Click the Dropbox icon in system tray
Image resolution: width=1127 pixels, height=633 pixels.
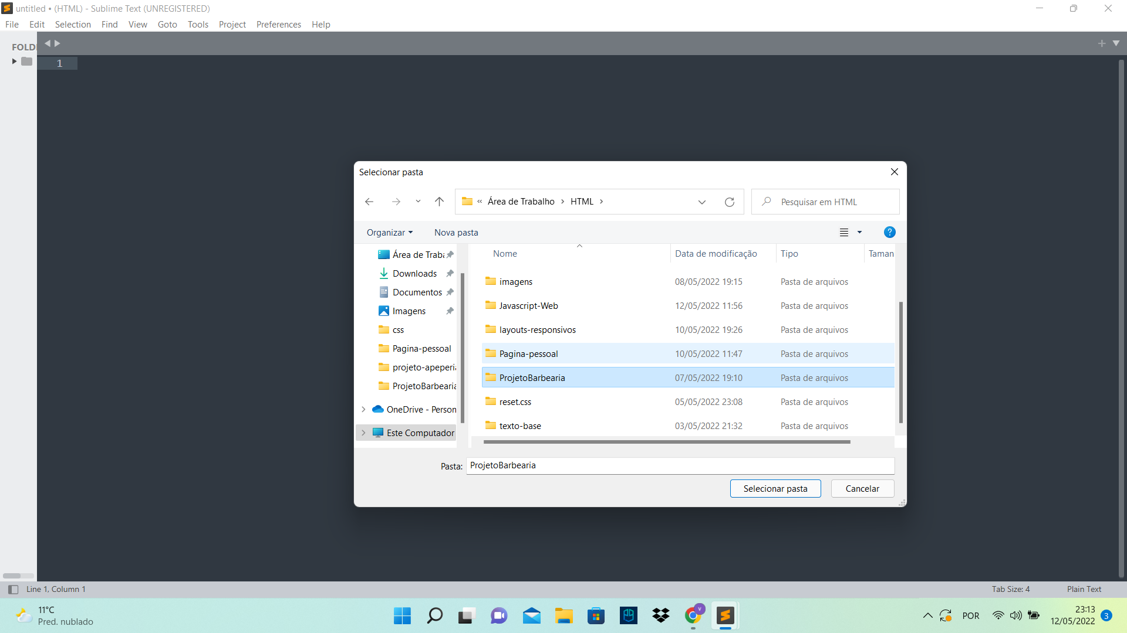(660, 615)
